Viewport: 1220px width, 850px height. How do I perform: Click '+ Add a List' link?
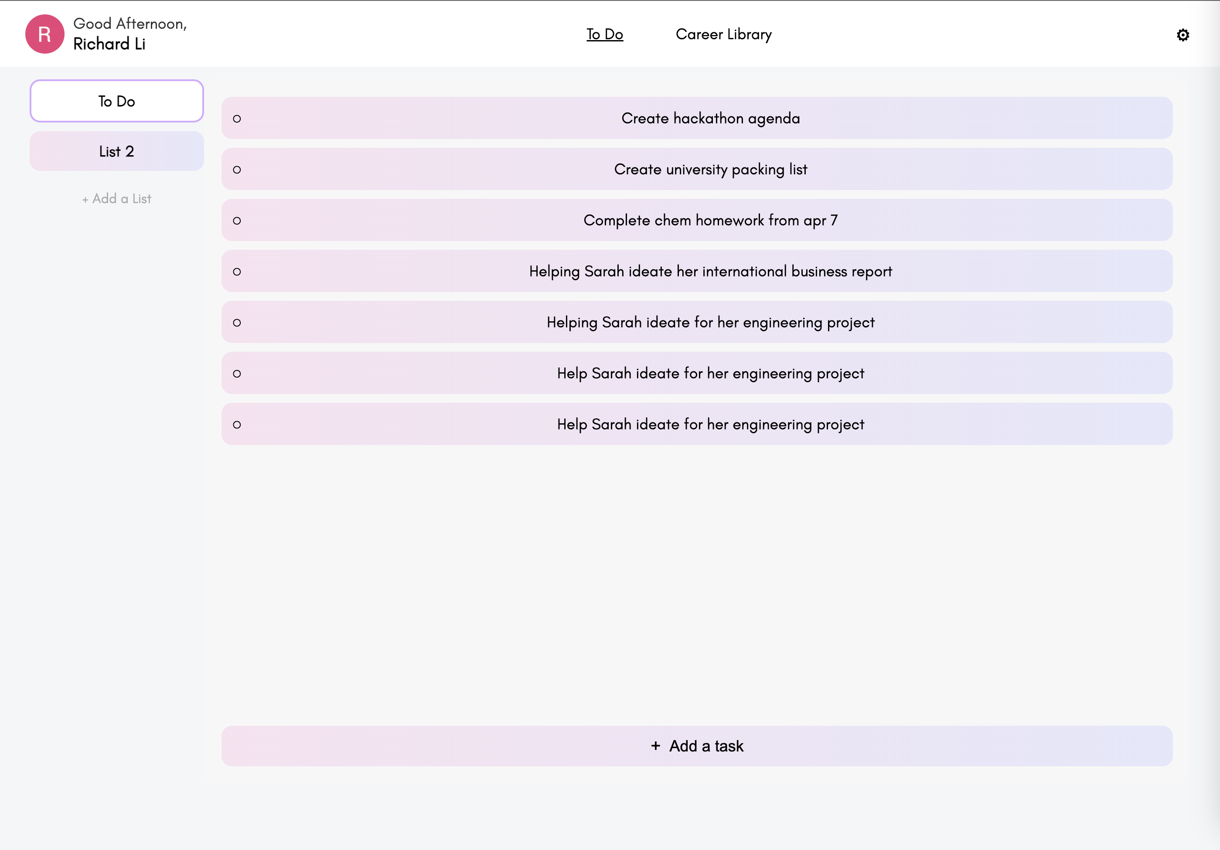(x=116, y=199)
